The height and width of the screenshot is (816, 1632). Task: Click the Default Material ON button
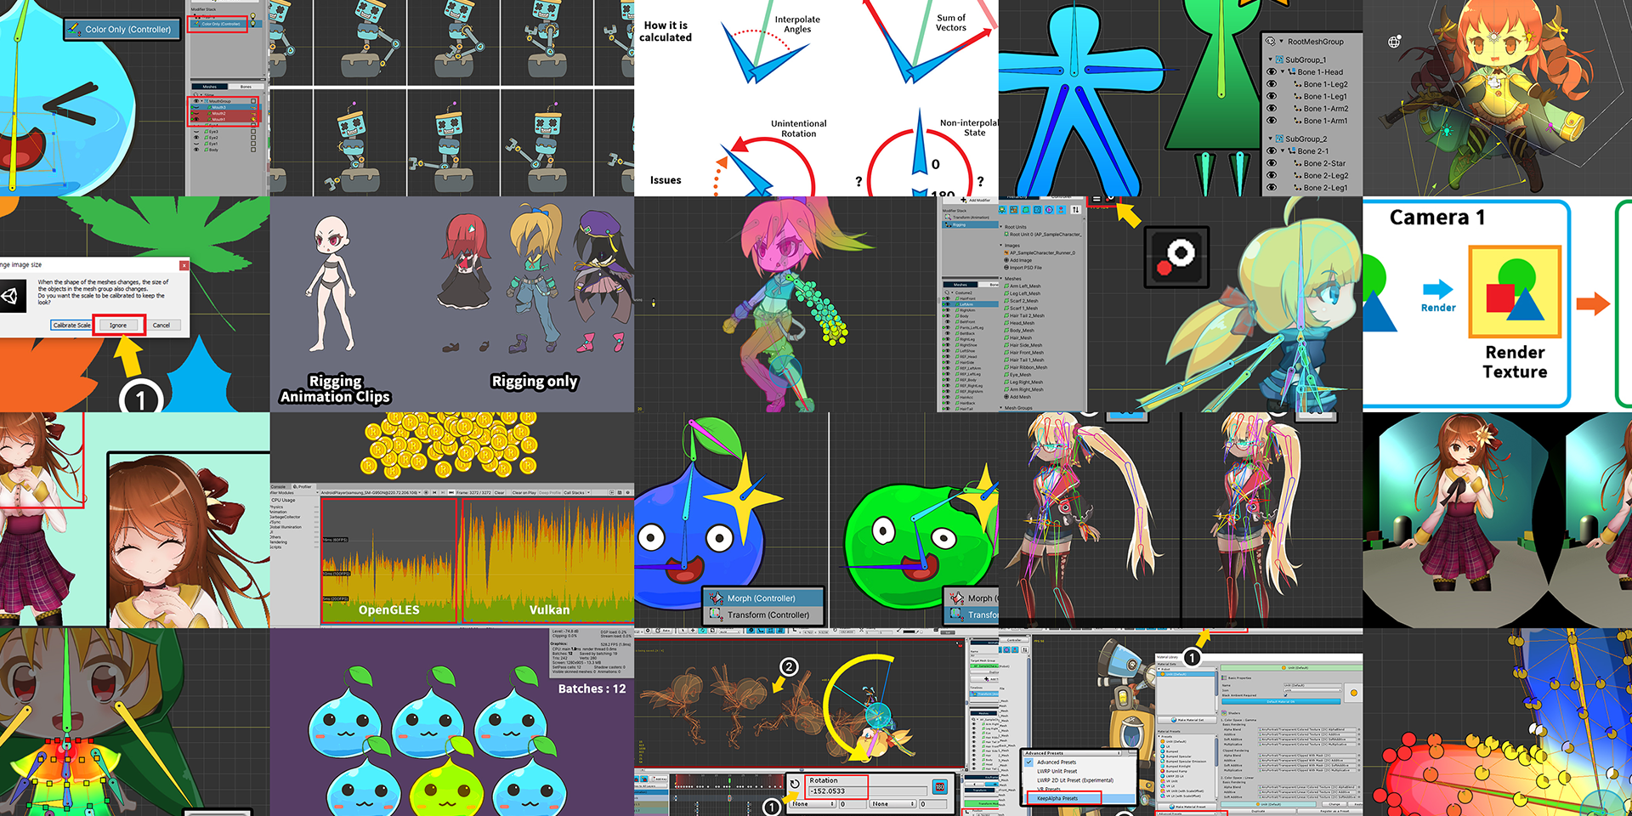point(1281,702)
